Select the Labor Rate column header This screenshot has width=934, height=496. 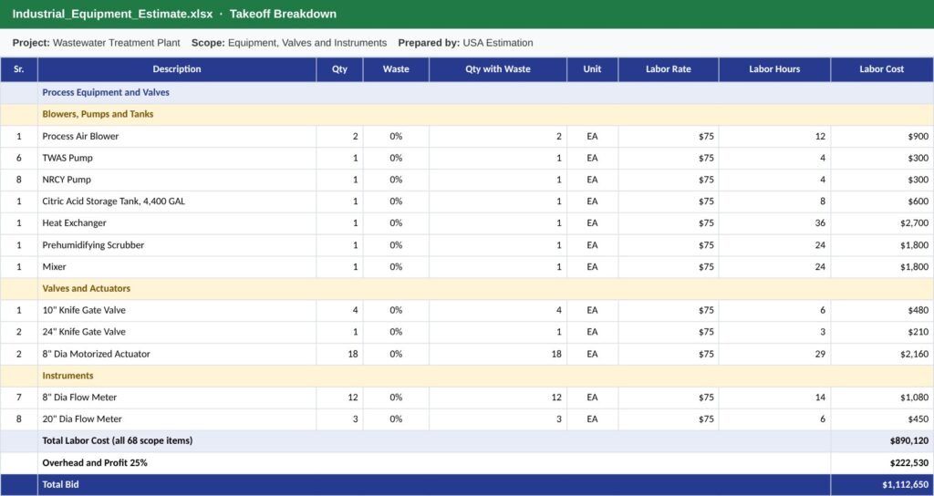[669, 69]
